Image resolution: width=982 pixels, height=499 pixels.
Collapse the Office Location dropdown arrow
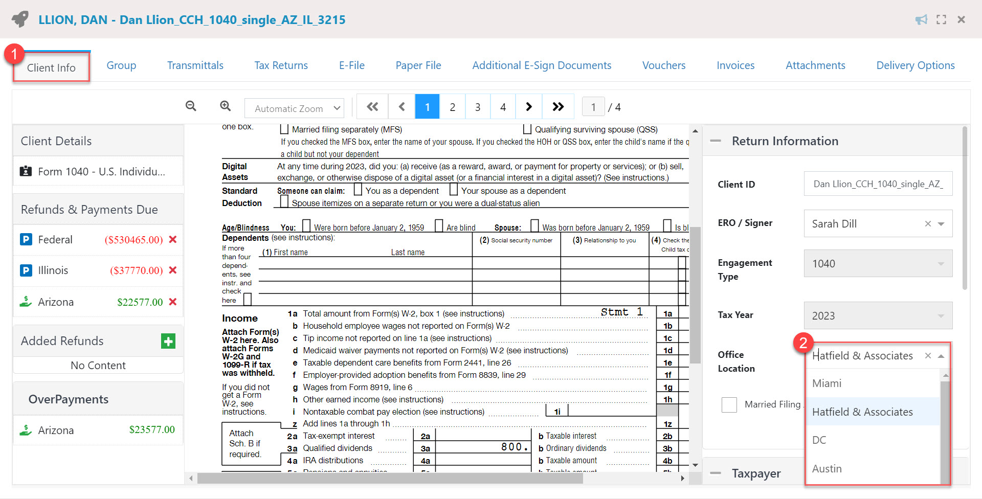[941, 356]
